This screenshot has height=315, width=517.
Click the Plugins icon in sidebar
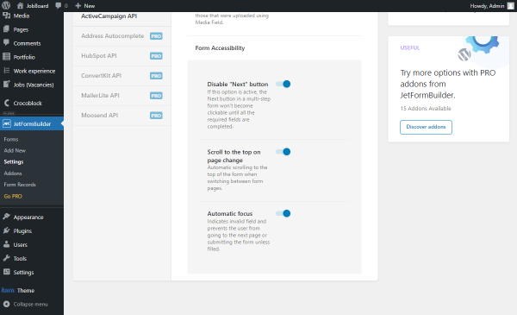coord(6,230)
